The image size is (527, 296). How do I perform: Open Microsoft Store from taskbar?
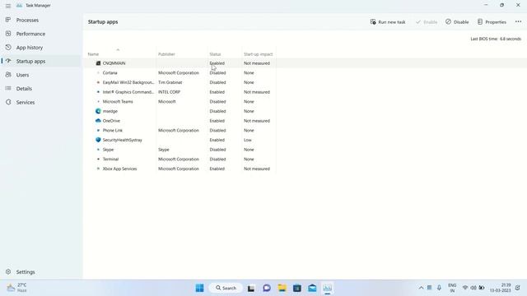[297, 288]
